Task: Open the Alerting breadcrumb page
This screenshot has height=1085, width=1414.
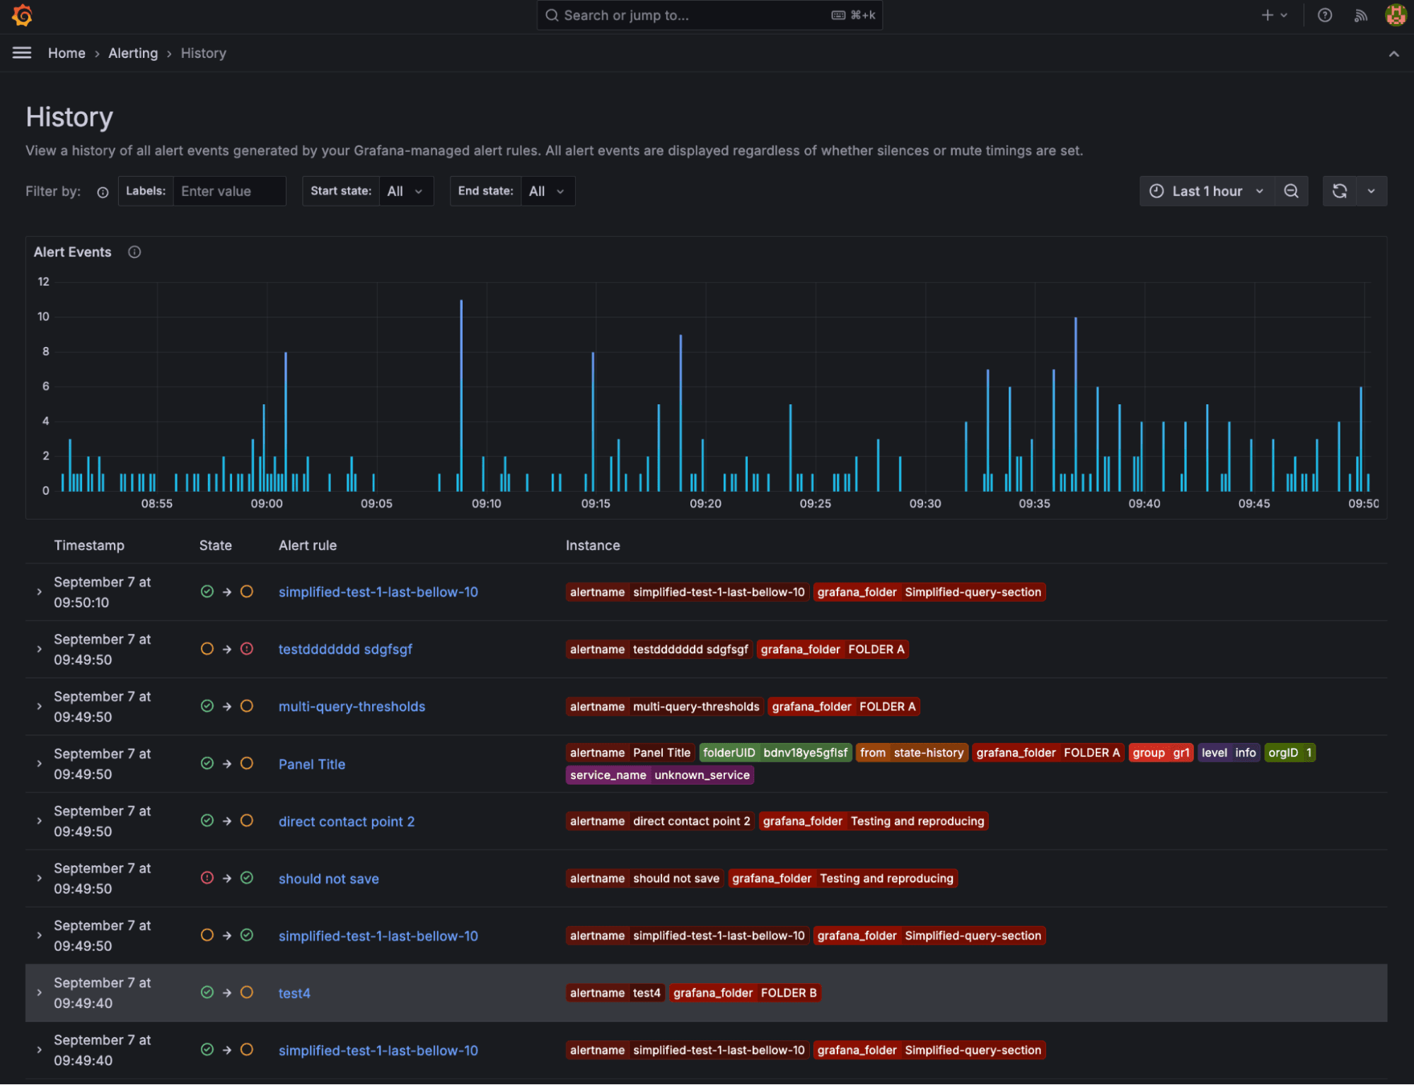Action: tap(133, 53)
